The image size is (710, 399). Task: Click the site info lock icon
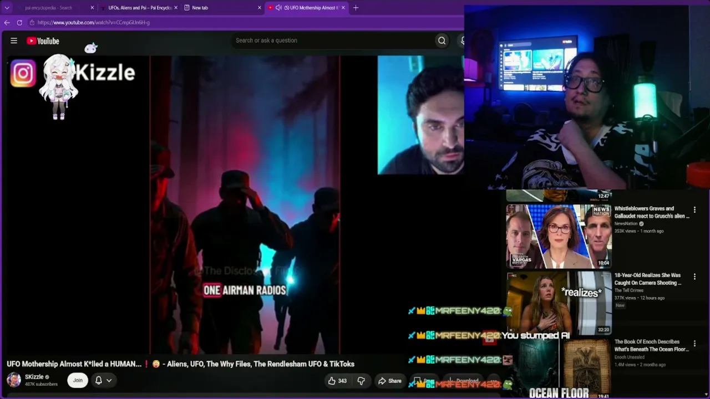coord(32,23)
